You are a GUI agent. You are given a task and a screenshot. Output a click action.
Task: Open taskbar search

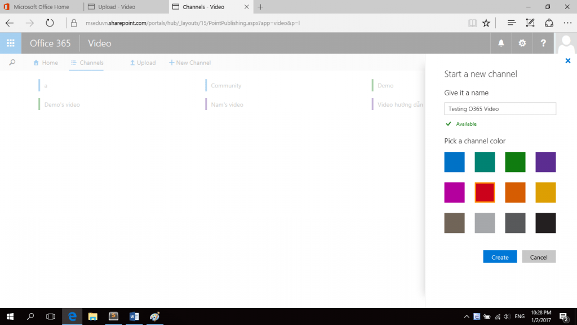point(30,317)
